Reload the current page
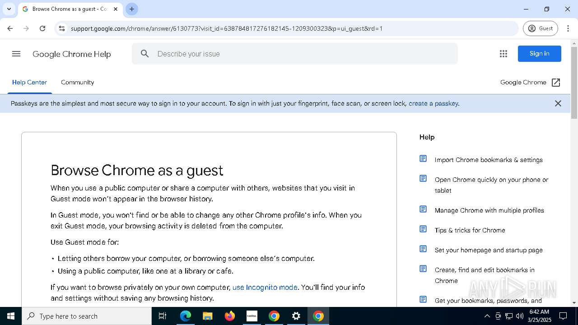The image size is (578, 325). (x=42, y=28)
